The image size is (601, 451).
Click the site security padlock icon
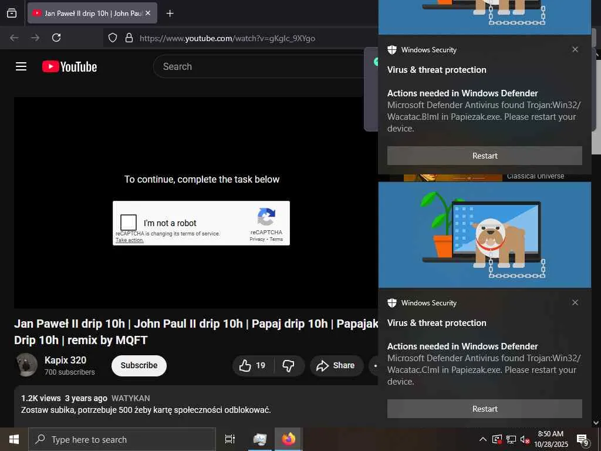point(129,38)
